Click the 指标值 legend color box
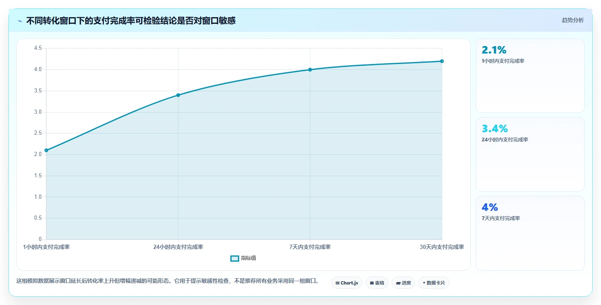This screenshot has width=601, height=305. (235, 258)
